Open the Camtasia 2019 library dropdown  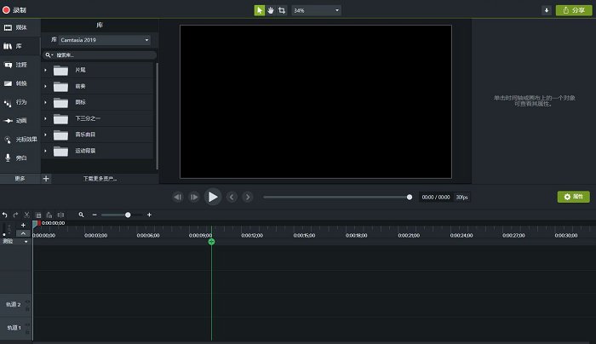104,39
